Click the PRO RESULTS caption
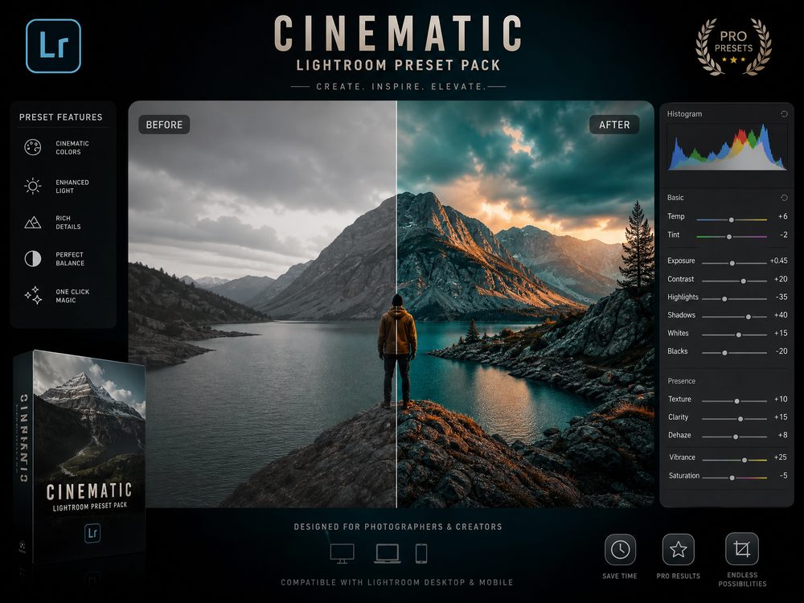The height and width of the screenshot is (603, 804). point(678,576)
